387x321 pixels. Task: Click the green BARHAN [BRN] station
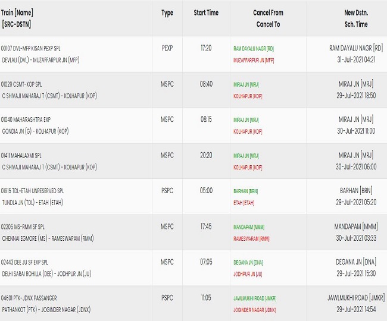click(x=245, y=191)
